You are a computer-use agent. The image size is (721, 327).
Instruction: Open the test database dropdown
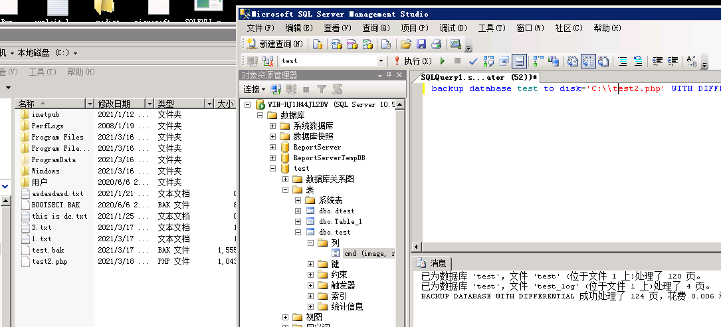381,60
